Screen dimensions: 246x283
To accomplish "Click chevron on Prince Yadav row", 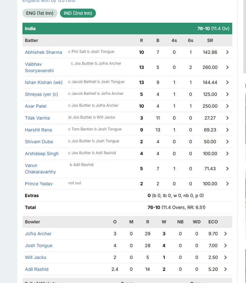I will [x=227, y=184].
